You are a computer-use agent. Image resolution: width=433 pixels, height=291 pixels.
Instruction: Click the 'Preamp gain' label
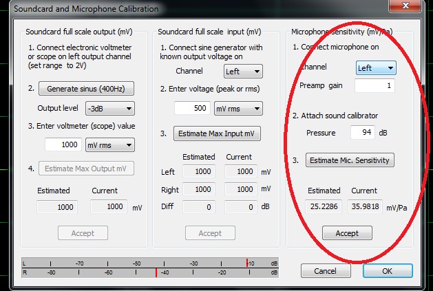(321, 85)
